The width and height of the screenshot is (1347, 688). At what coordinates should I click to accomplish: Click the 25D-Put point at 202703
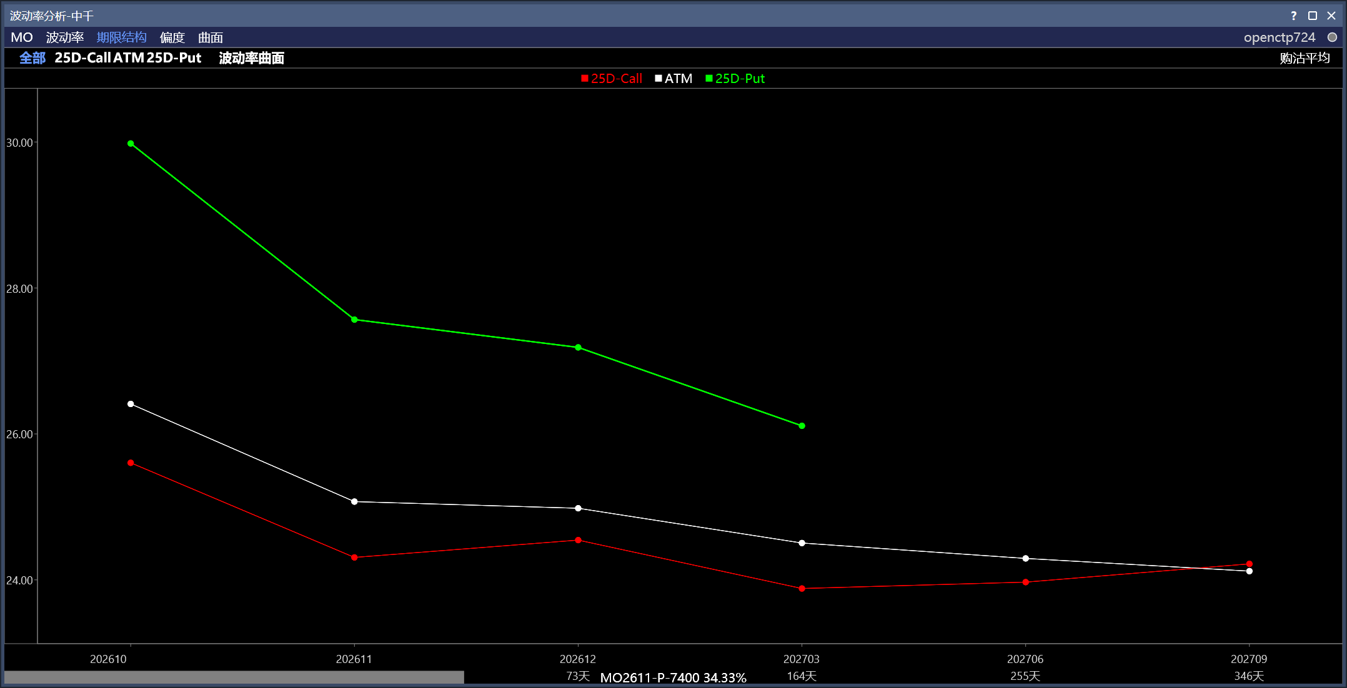[802, 426]
